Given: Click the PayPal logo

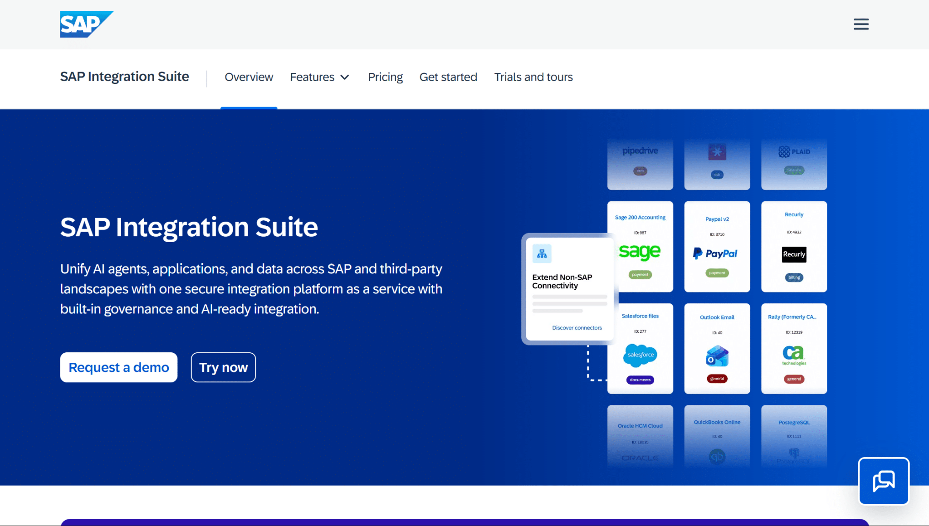Looking at the screenshot, I should point(715,253).
